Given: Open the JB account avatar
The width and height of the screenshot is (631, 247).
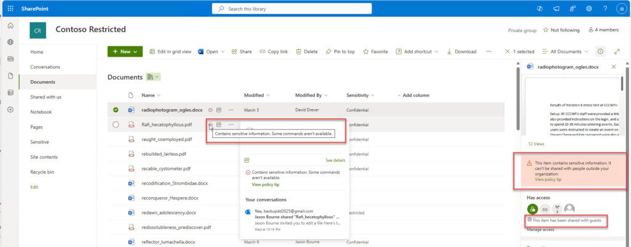Looking at the screenshot, I should 621,9.
